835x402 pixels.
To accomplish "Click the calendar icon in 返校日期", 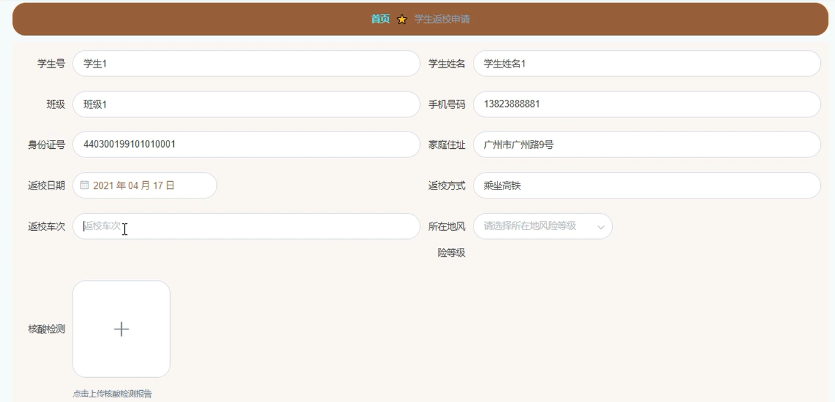I will click(x=85, y=185).
